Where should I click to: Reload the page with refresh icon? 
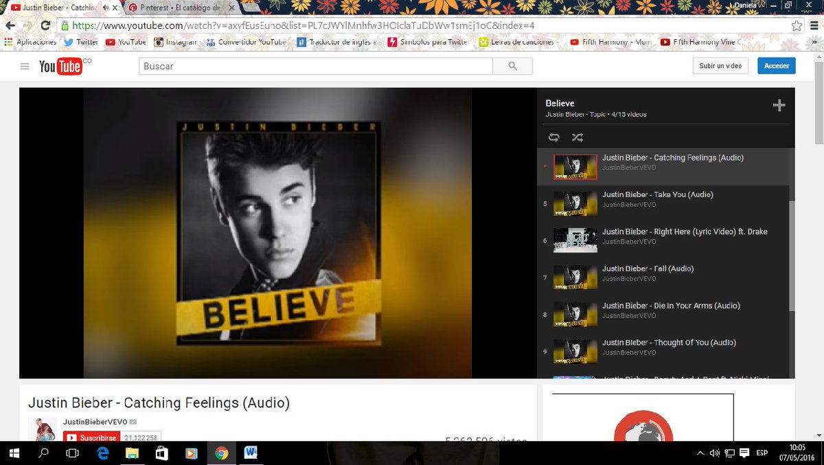coord(45,25)
